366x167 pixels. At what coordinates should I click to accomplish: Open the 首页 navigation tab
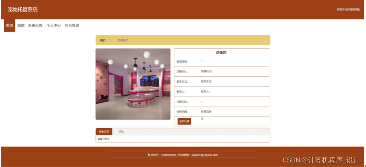click(x=9, y=26)
